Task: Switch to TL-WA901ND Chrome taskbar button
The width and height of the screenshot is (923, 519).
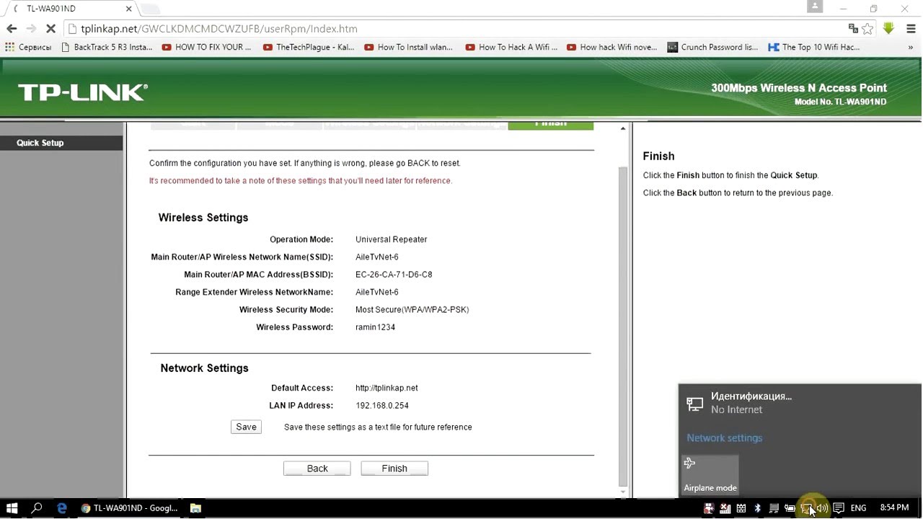Action: [130, 508]
